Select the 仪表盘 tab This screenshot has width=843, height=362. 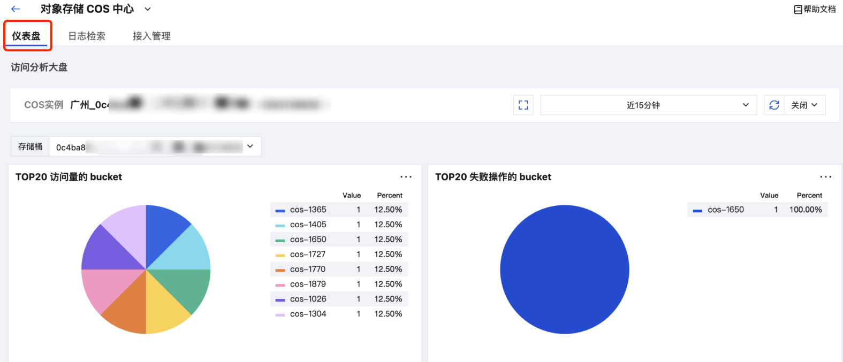click(26, 36)
